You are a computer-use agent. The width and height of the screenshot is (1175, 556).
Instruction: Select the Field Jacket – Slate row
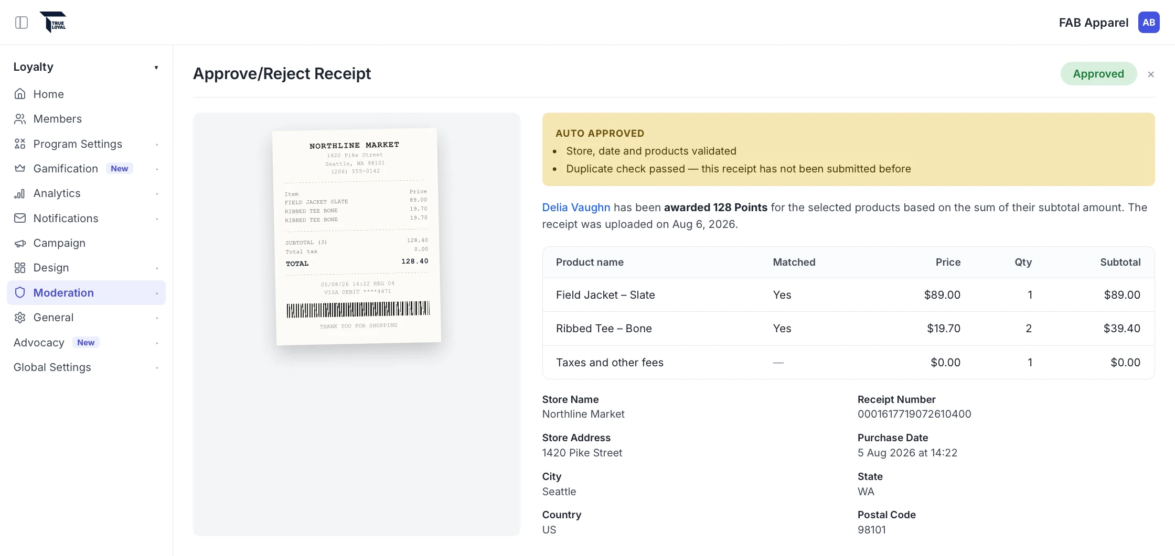(848, 295)
